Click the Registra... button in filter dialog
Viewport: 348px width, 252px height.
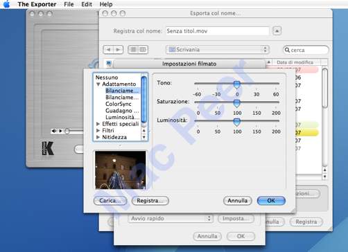click(150, 201)
